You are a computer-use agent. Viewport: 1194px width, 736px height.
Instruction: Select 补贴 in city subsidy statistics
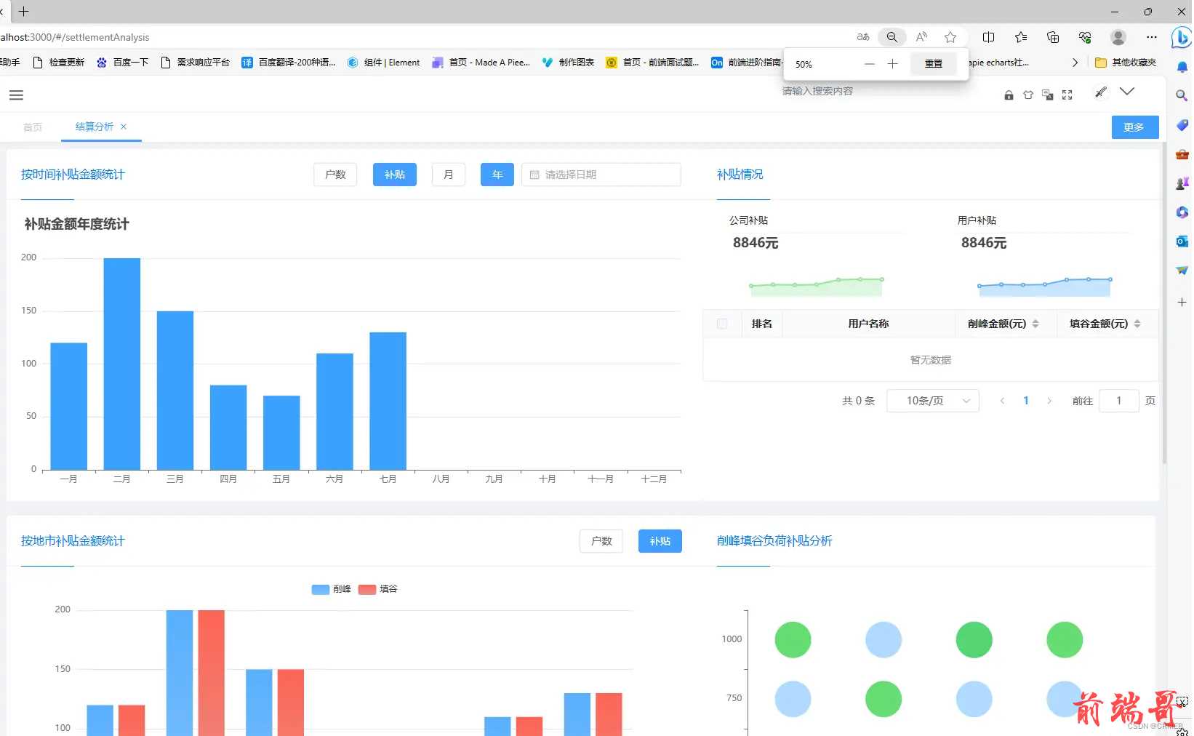coord(660,541)
